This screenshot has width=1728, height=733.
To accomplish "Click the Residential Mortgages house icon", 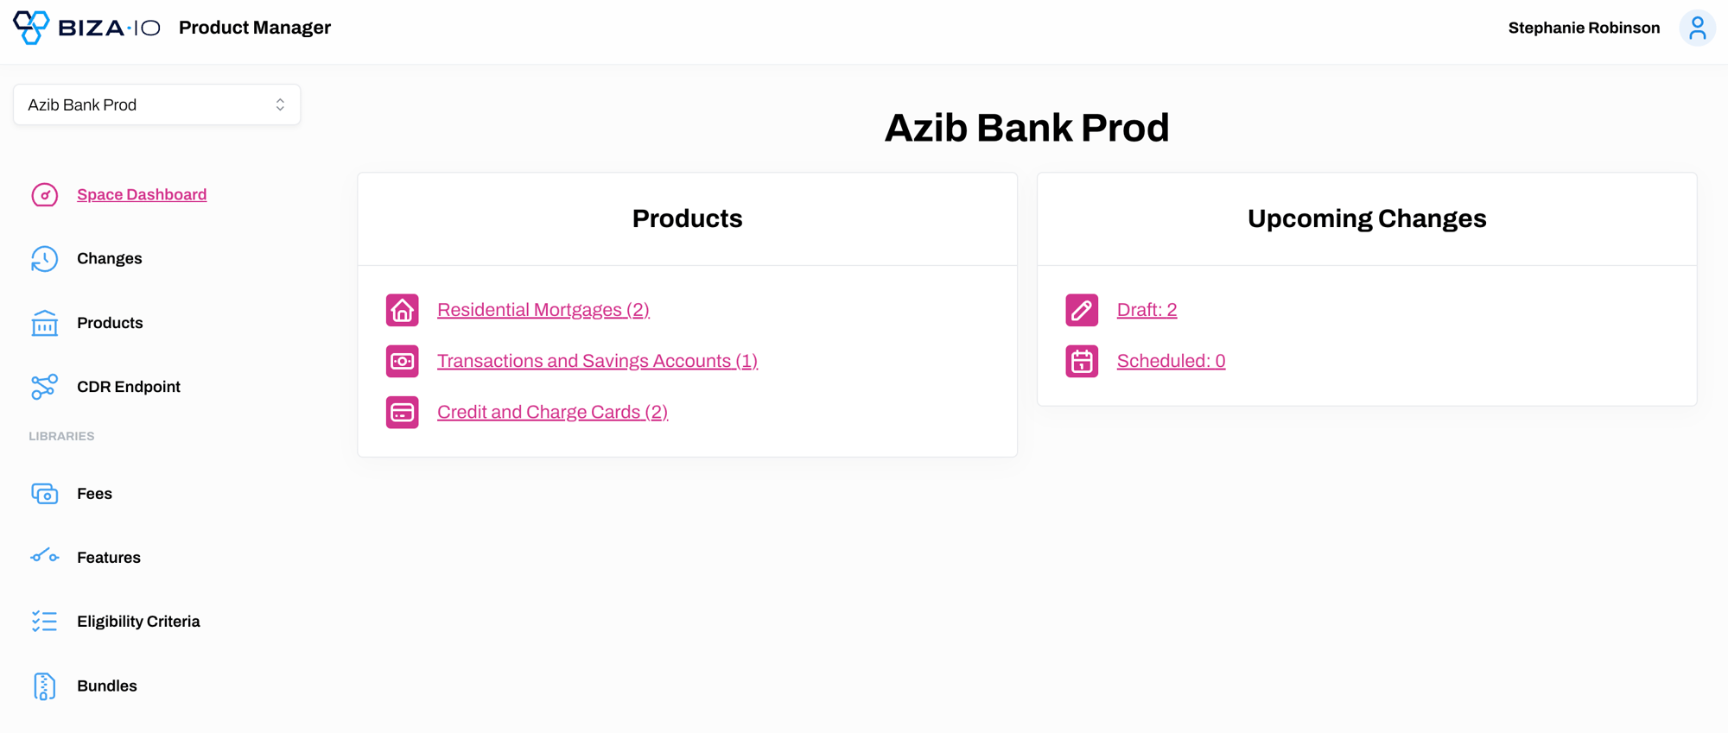I will click(402, 310).
